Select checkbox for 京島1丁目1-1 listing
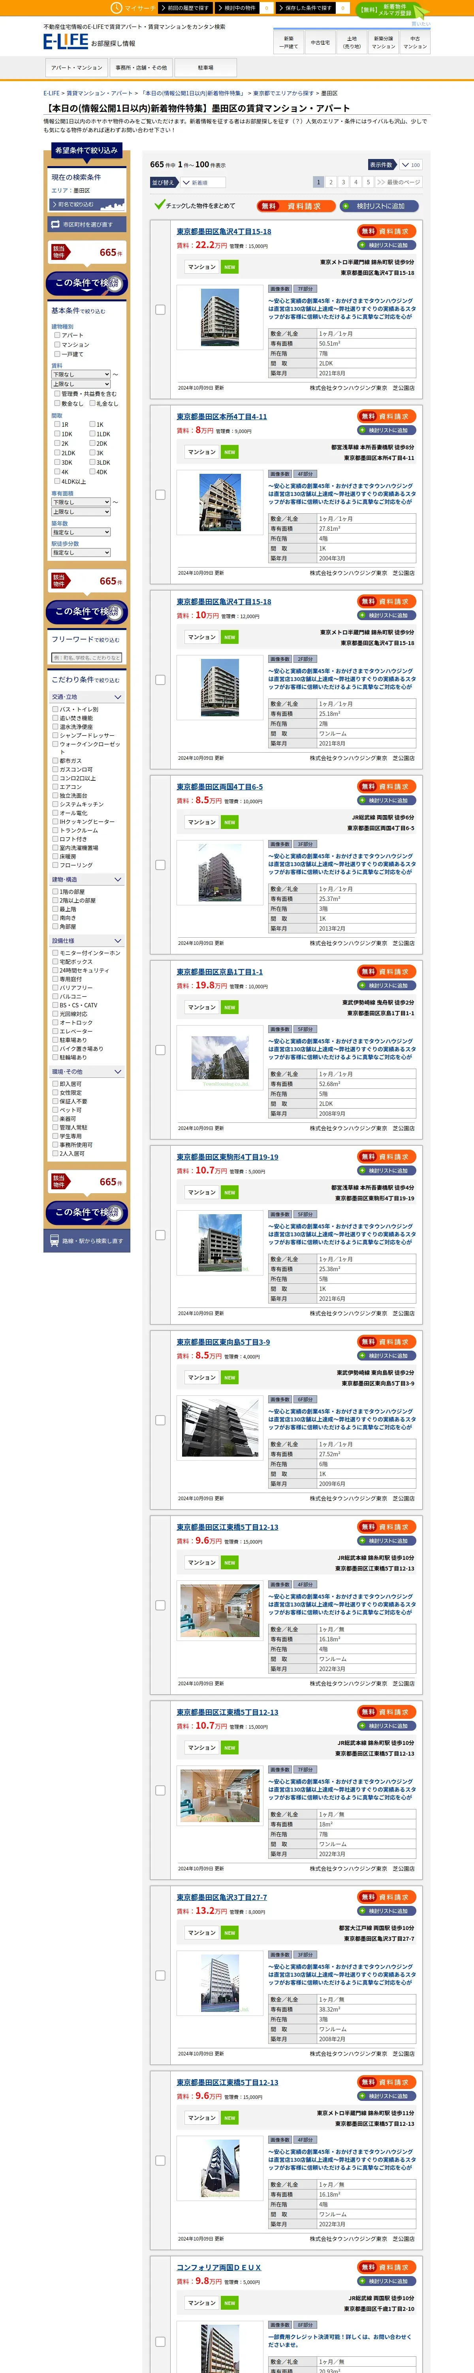Viewport: 474px width, 2373px height. click(x=160, y=1050)
